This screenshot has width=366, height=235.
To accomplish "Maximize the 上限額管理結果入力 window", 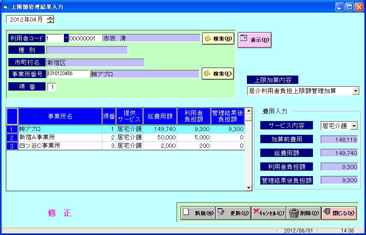I will coord(349,7).
